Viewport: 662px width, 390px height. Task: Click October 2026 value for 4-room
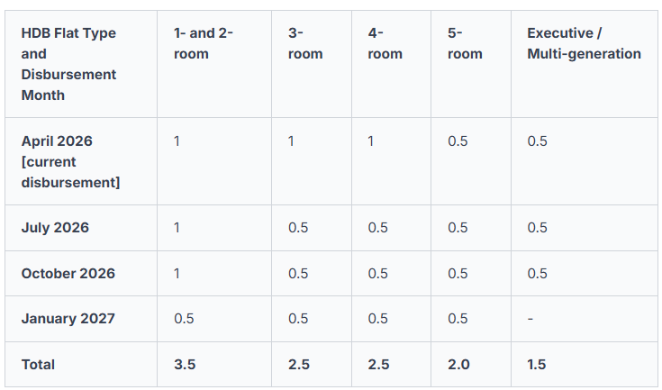(378, 274)
